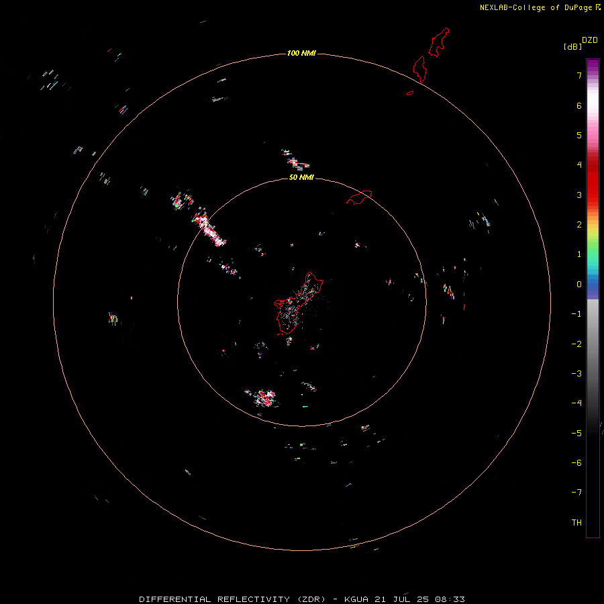Click the -5 value on the color scale
Image resolution: width=604 pixels, height=604 pixels.
tap(576, 434)
